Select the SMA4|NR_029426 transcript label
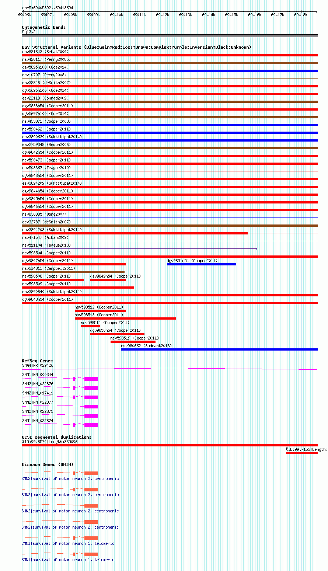The image size is (328, 571). (38, 366)
